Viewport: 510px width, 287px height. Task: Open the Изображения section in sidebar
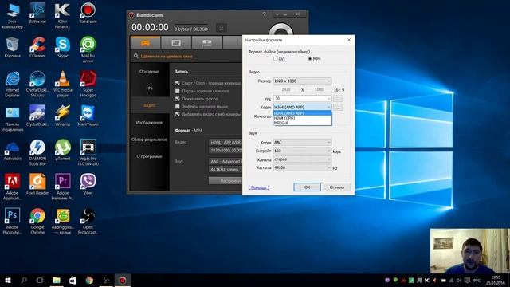[149, 123]
